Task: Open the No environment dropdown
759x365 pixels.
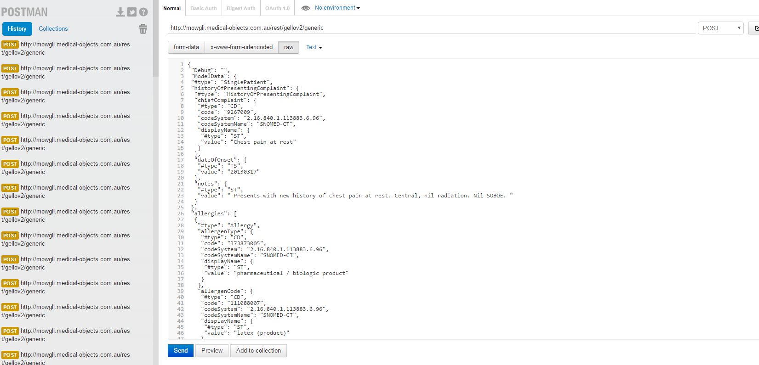Action: tap(337, 8)
